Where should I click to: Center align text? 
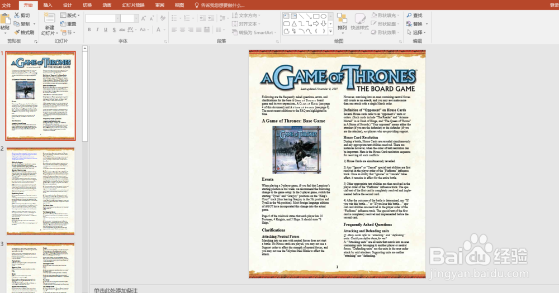182,30
